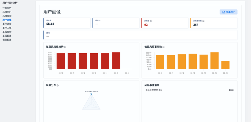The image size is (251, 122).
Task: Click the 员工行为审计-文件外发 radar label
Action: [x=91, y=92]
